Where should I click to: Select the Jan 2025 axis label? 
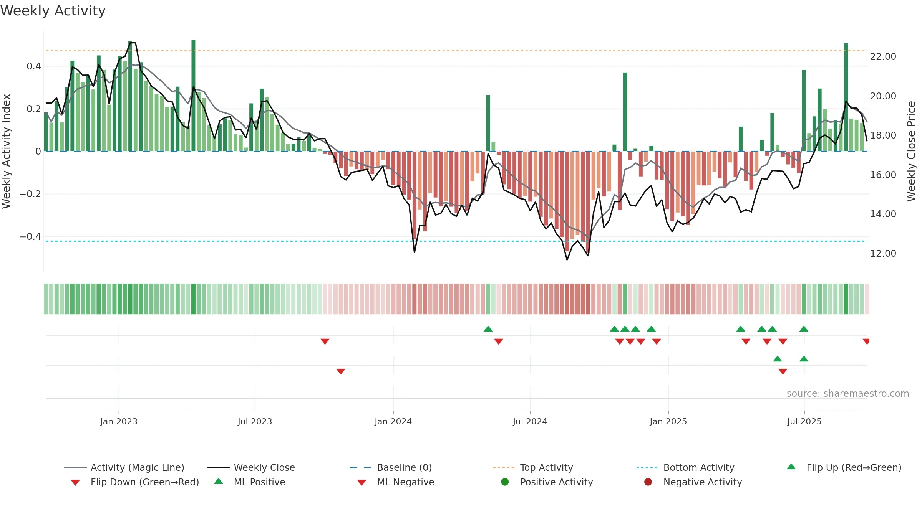(x=668, y=421)
